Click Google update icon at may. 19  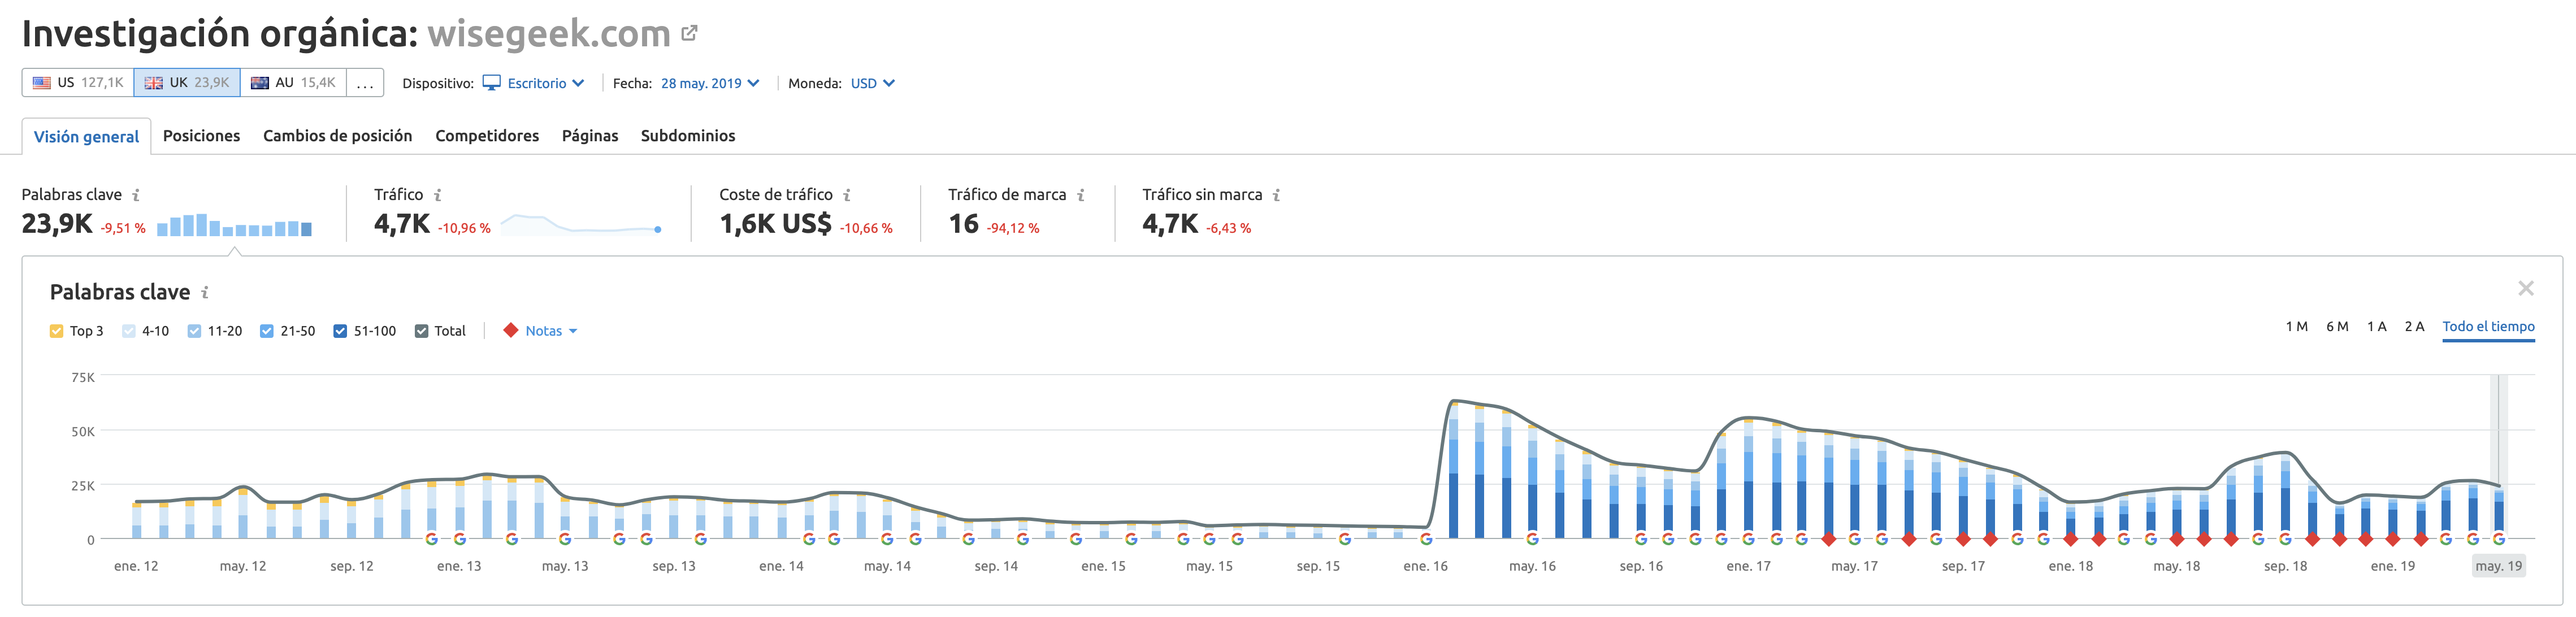pos(2498,539)
